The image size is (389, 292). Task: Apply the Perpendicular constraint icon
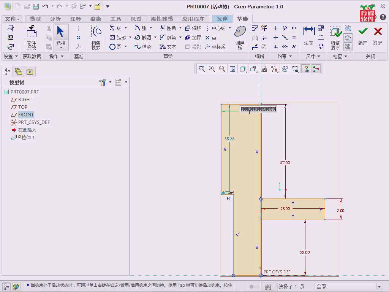click(x=276, y=47)
